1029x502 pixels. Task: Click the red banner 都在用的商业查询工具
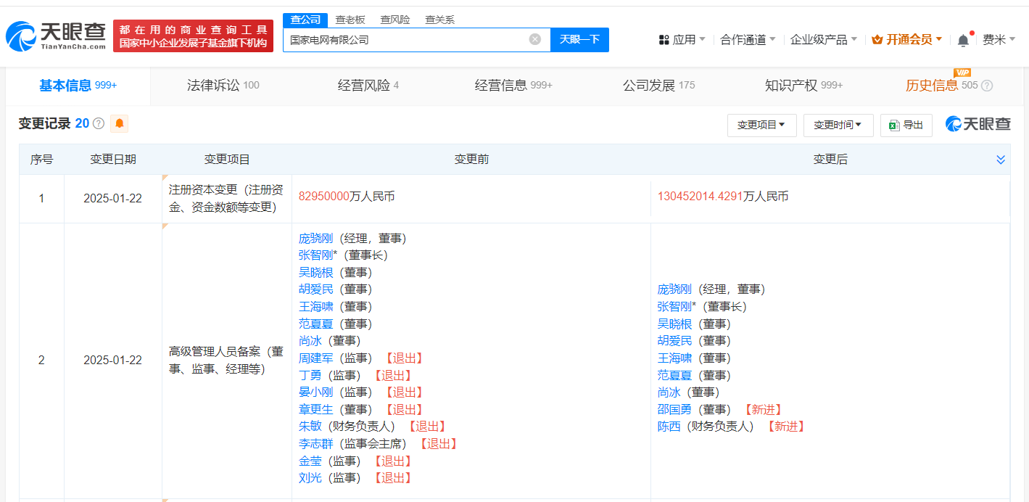[193, 36]
